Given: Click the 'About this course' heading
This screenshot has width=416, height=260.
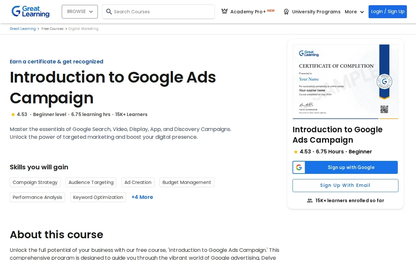Looking at the screenshot, I should tap(57, 234).
